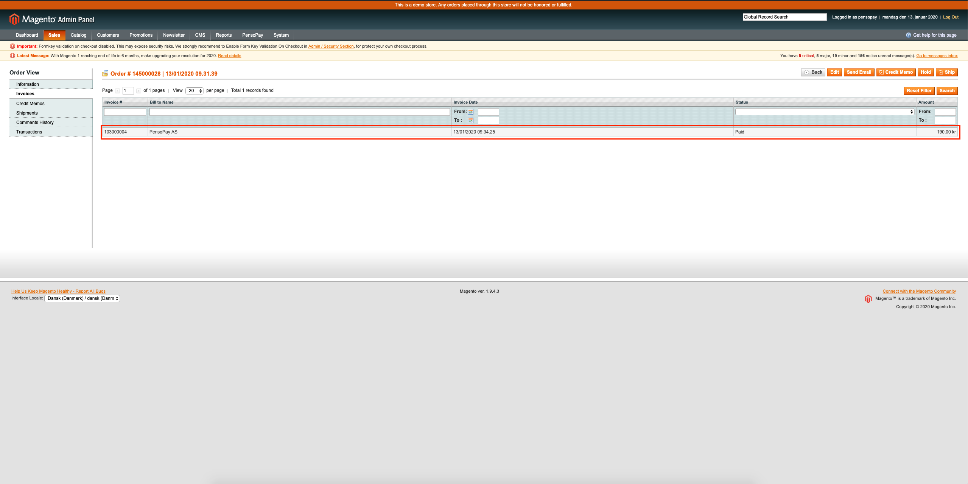Switch to the Credit Memos tab

(51, 104)
